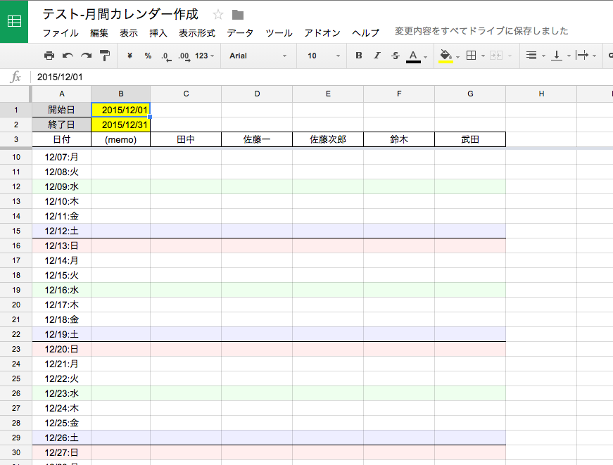Apply percent format to cell
This screenshot has height=465, width=613.
click(148, 56)
